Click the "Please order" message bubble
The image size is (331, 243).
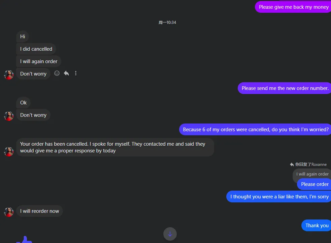click(315, 184)
